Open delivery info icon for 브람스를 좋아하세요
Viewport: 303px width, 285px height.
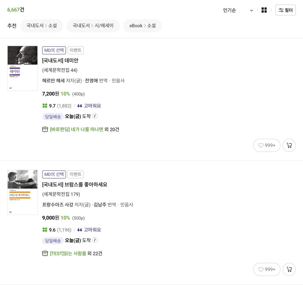tap(95, 240)
